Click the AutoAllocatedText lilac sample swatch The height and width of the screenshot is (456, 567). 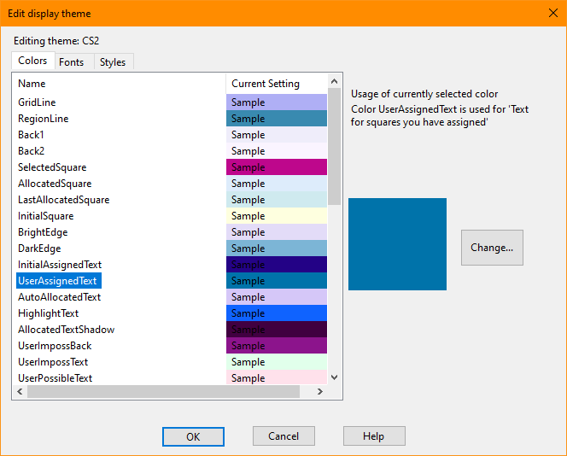click(277, 297)
